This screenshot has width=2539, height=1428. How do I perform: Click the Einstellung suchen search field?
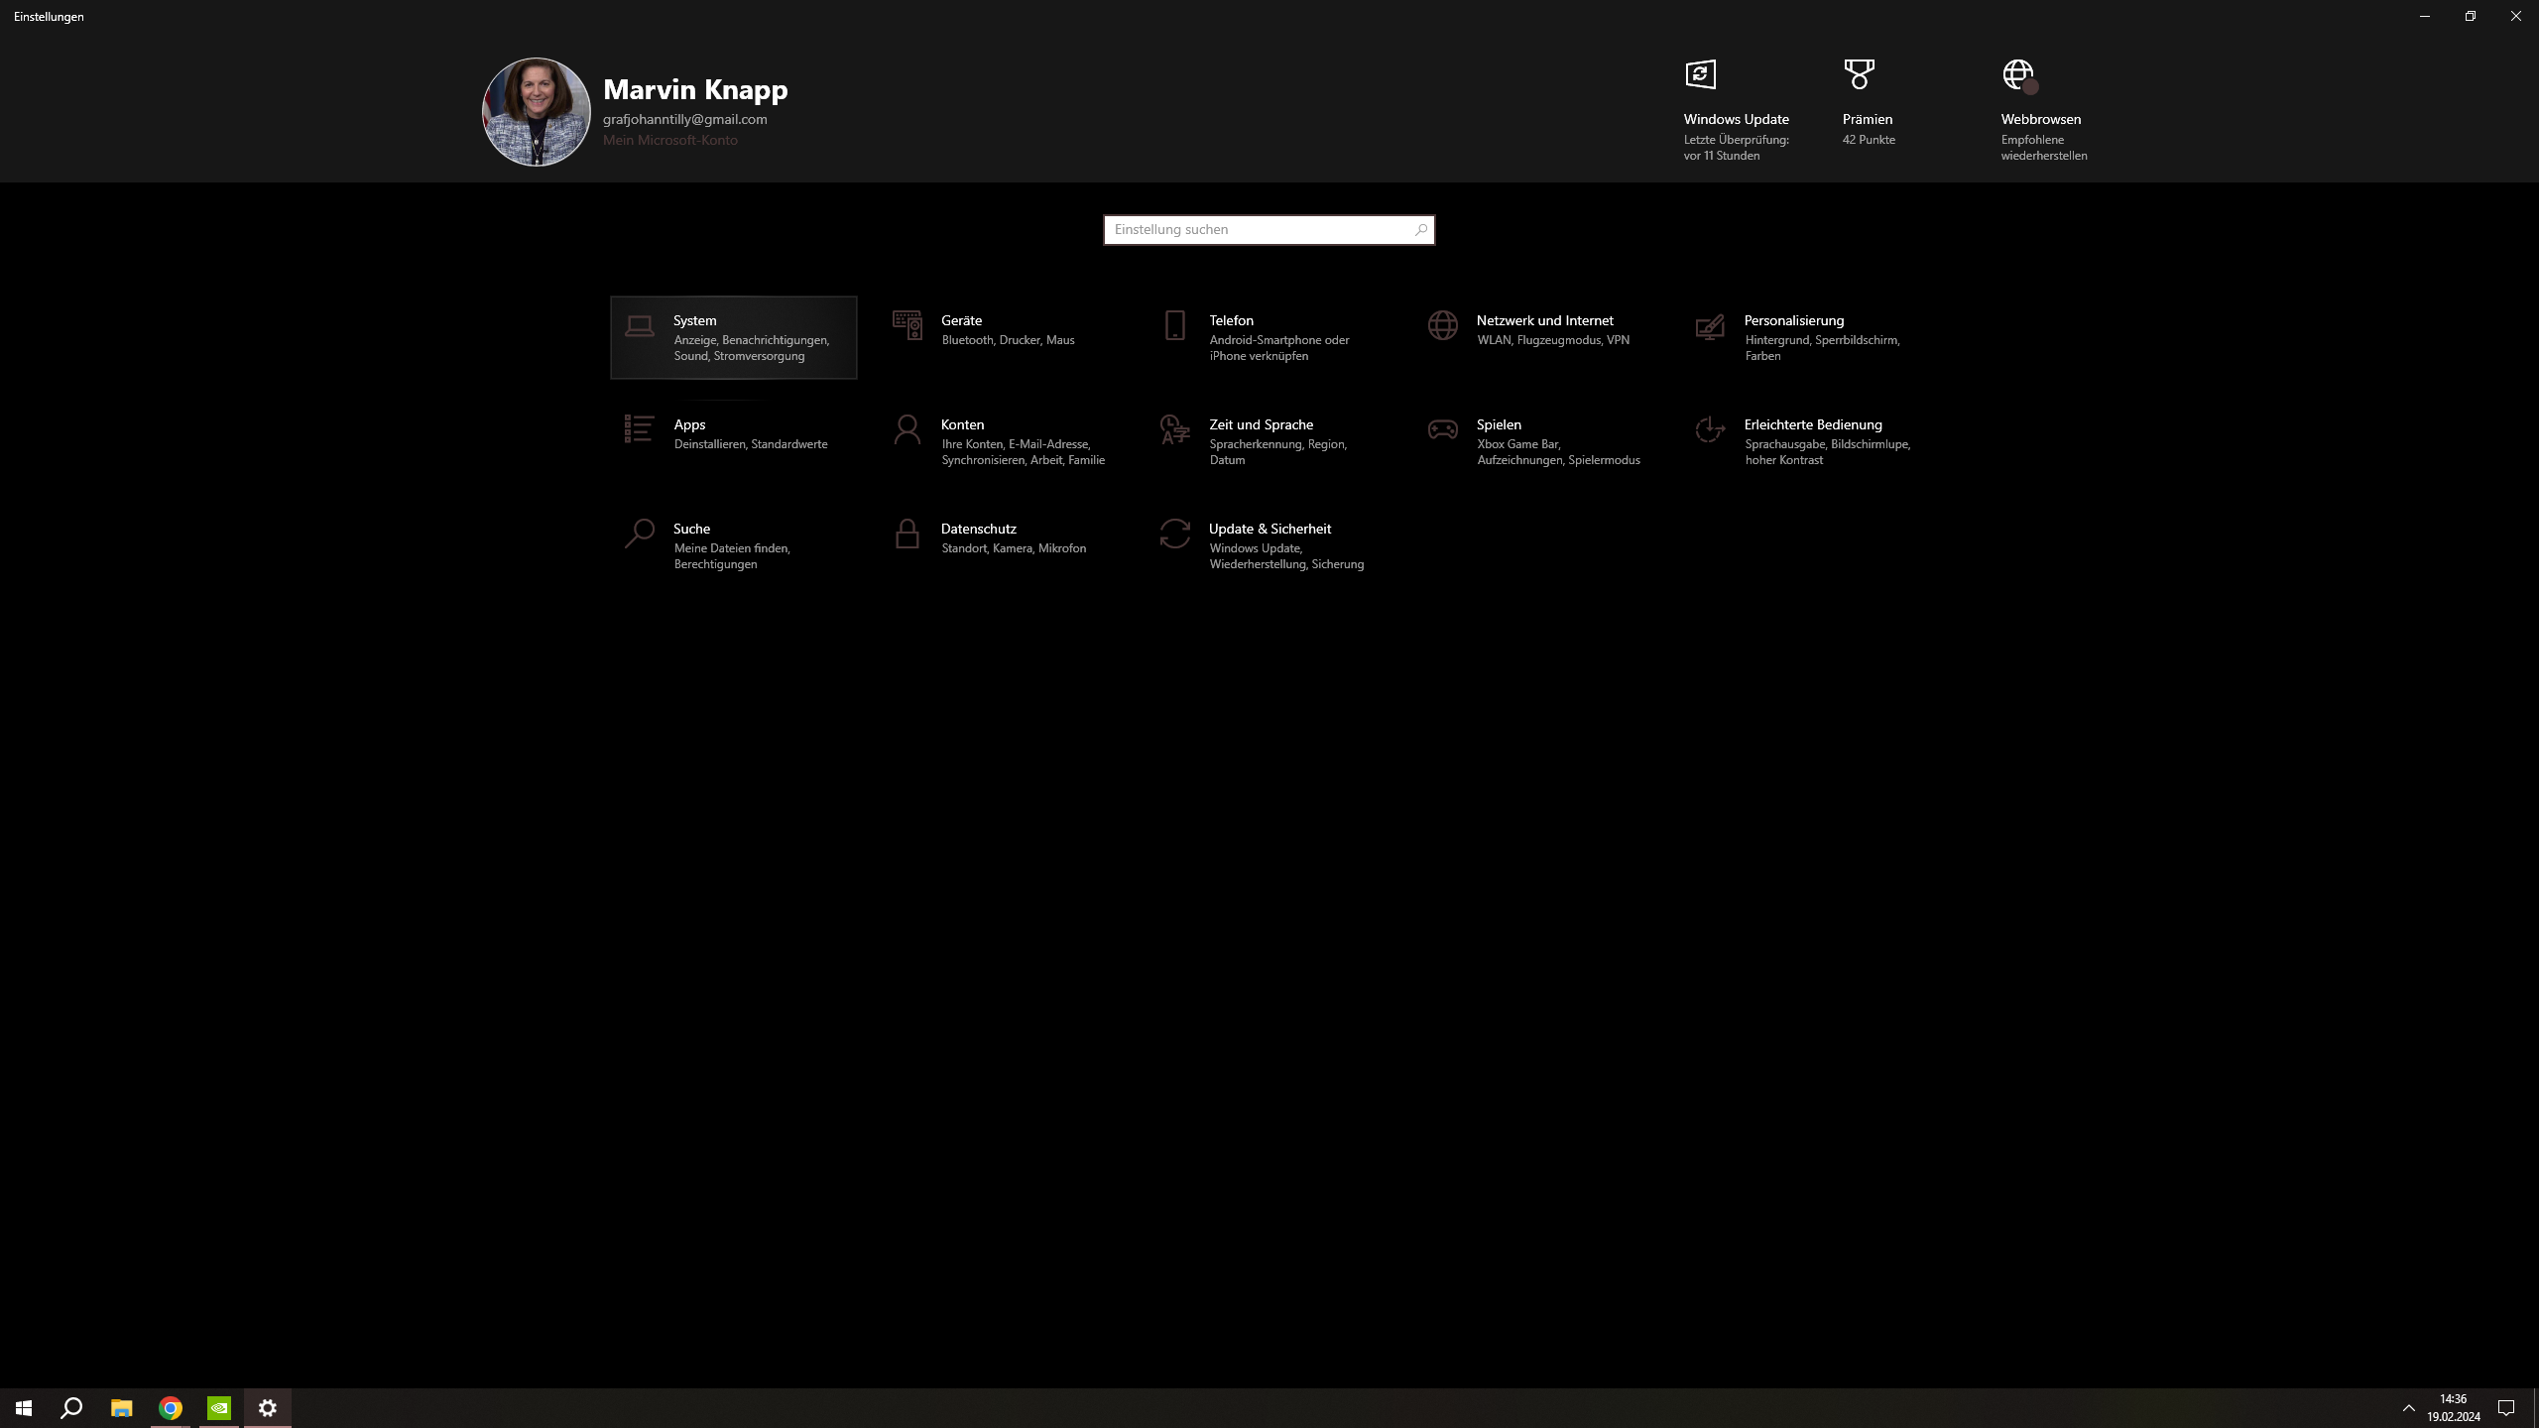[1260, 229]
